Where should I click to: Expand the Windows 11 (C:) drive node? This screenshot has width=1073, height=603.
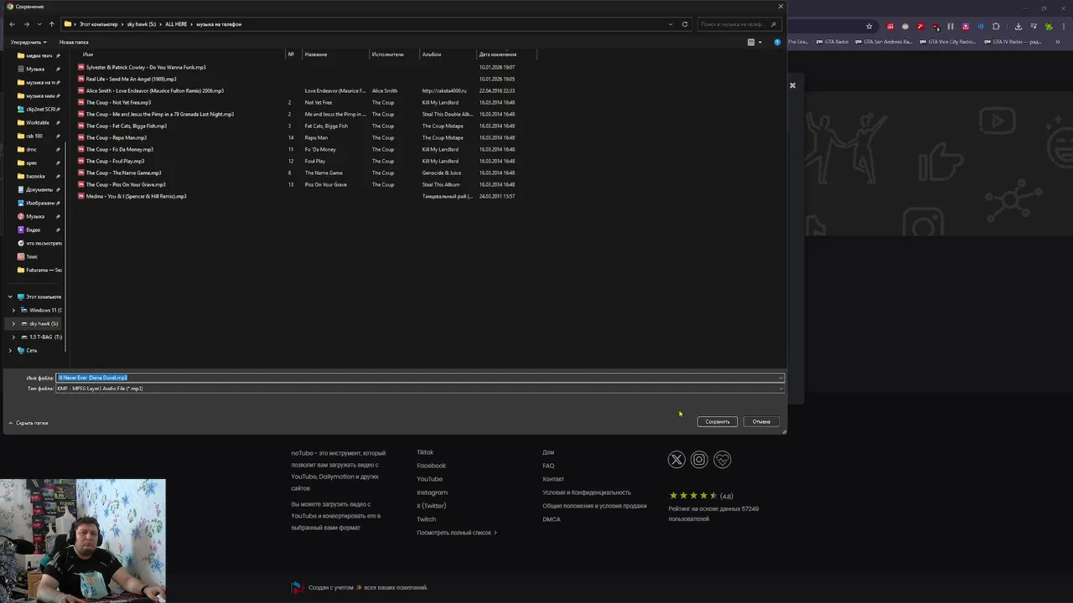coord(13,310)
